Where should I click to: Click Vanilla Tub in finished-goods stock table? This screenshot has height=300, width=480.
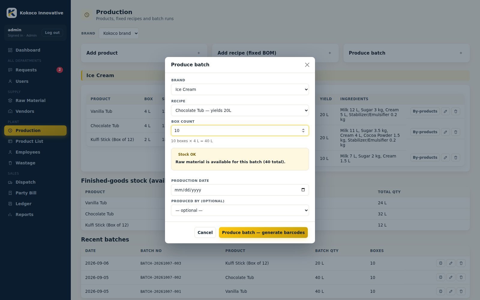tap(96, 203)
